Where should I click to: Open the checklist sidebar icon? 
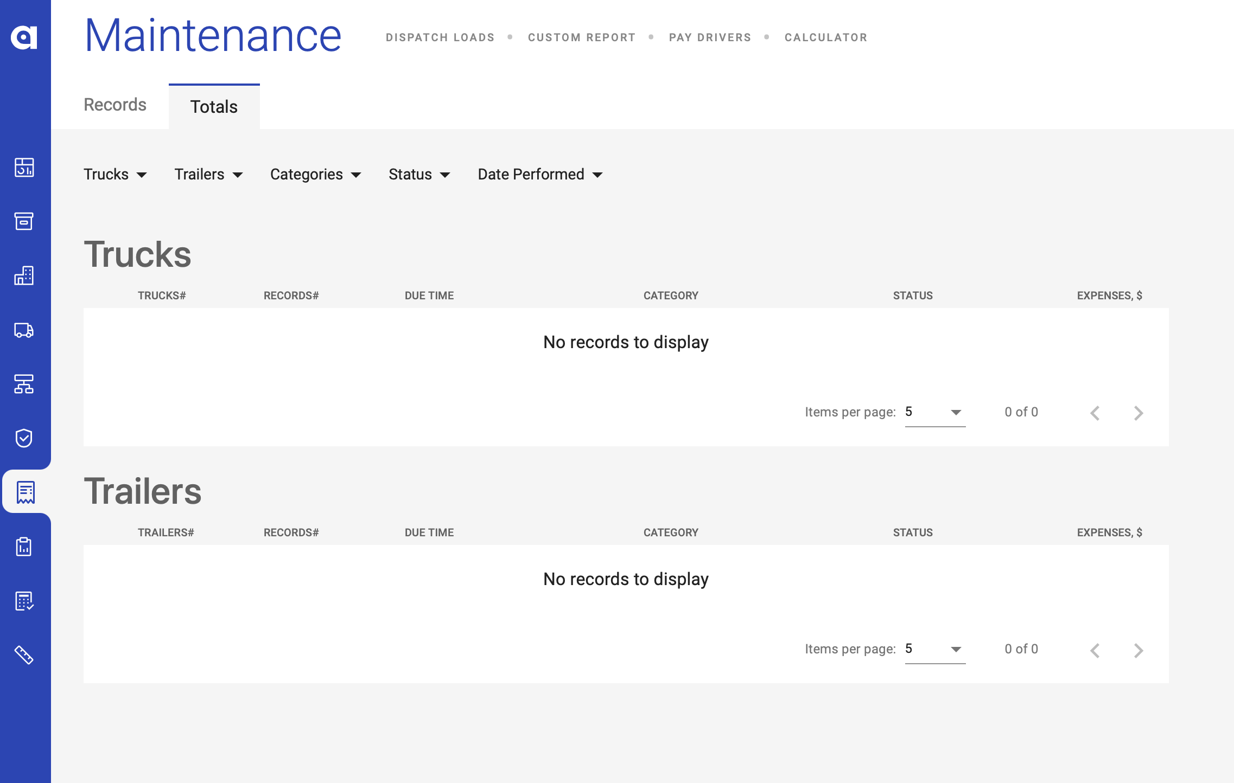pos(24,601)
